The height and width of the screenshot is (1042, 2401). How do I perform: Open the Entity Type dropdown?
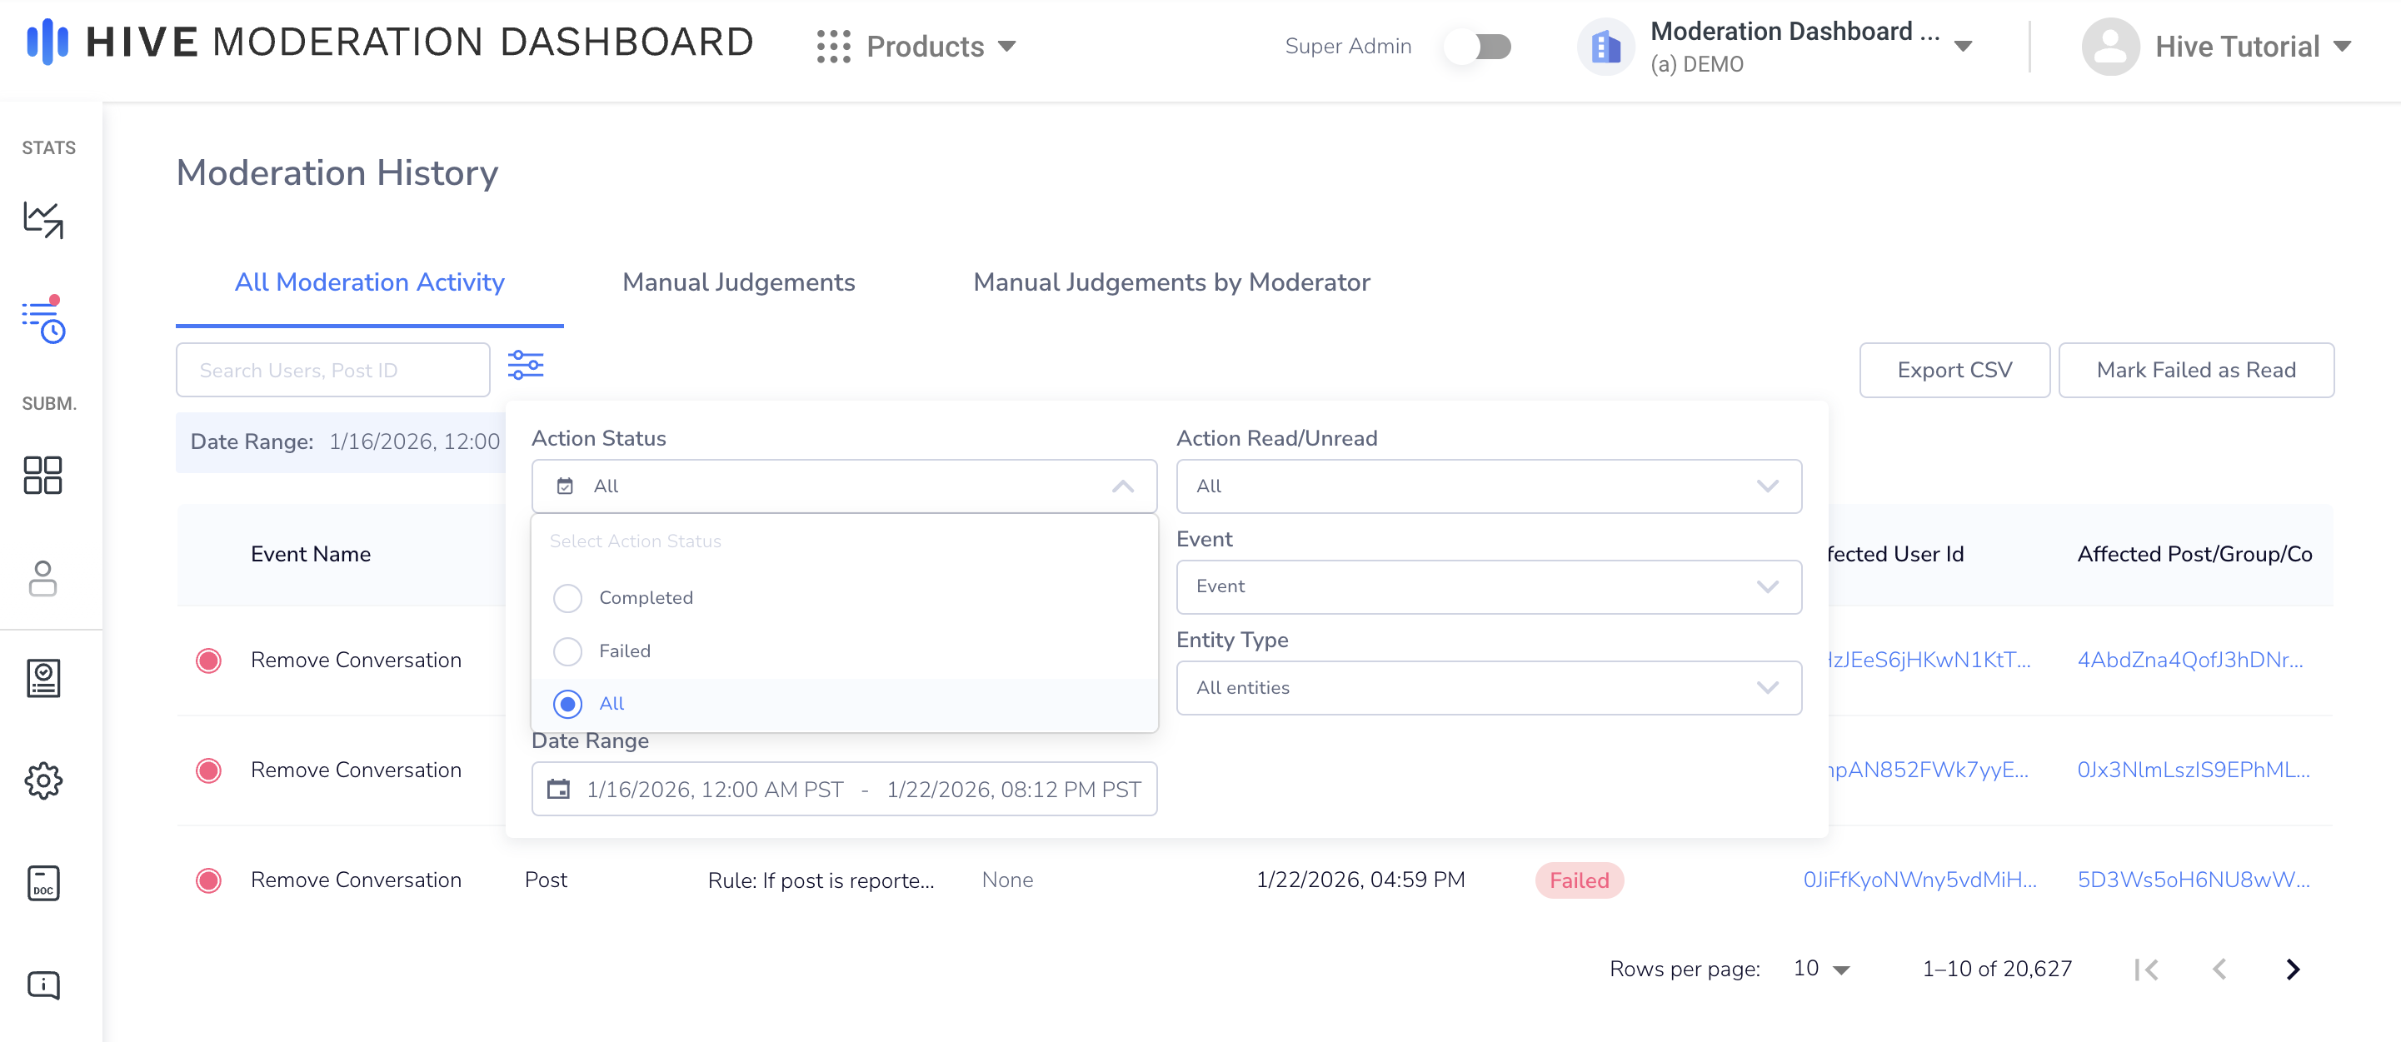click(1488, 688)
